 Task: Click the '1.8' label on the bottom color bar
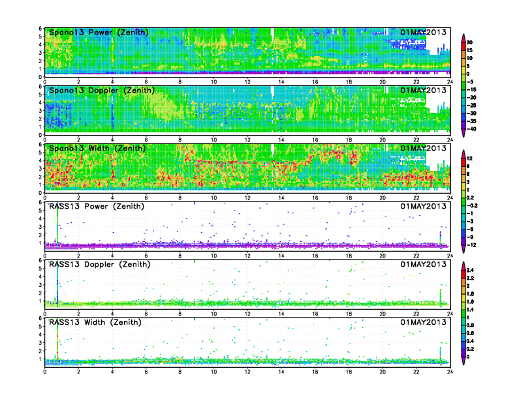click(x=471, y=294)
